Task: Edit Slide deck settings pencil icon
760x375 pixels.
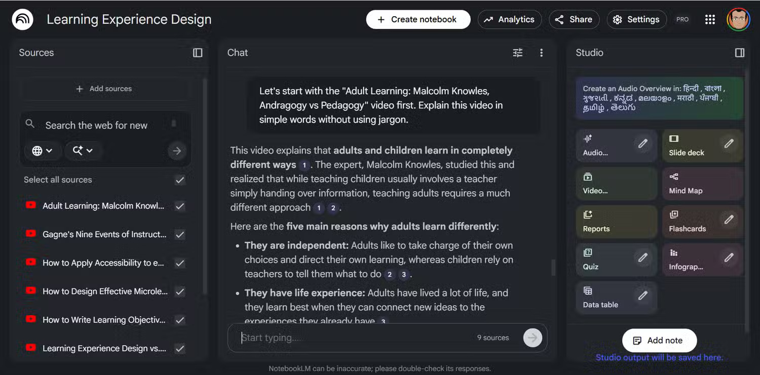Action: [x=729, y=143]
